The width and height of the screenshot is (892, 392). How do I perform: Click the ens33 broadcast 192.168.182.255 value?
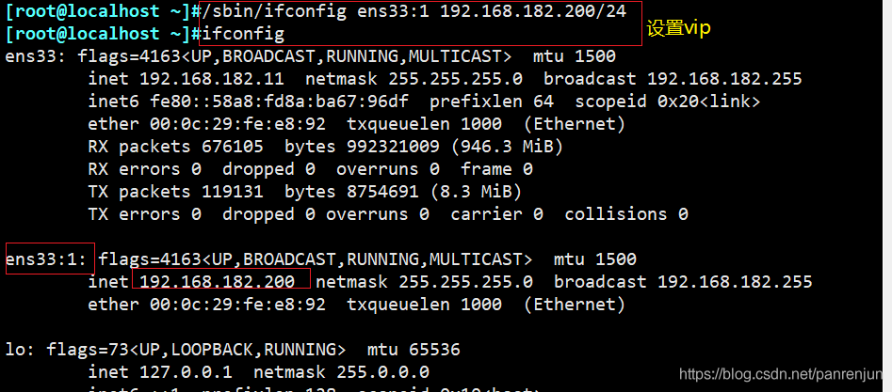click(x=724, y=79)
